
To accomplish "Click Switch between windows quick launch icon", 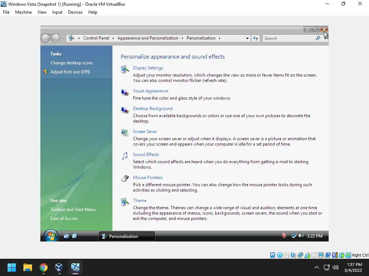I will click(75, 236).
